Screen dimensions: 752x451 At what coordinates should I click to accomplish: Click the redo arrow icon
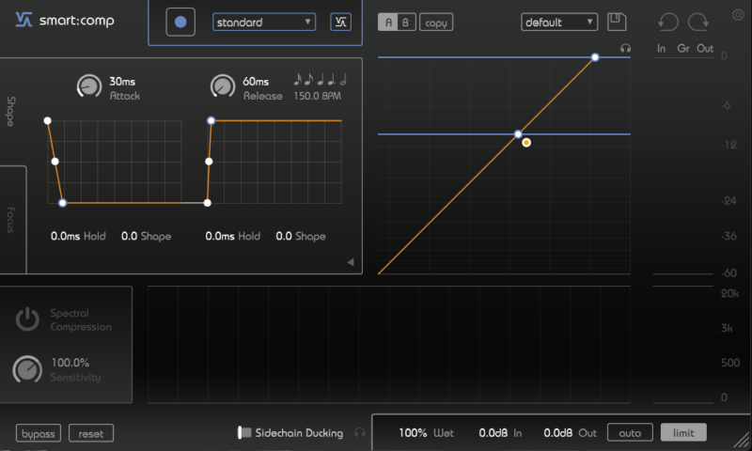coord(697,22)
